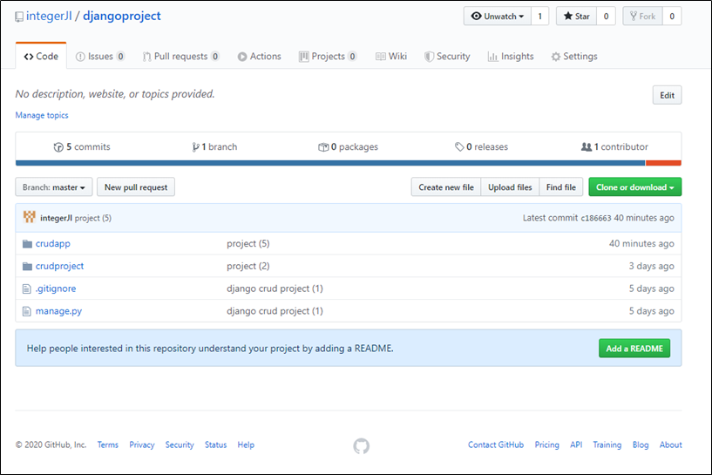Viewport: 712px width, 475px height.
Task: Click the gear icon of the Settings tab
Action: [x=556, y=57]
